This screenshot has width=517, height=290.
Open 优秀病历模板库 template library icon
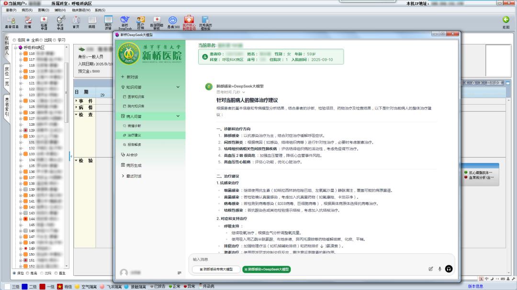pyautogui.click(x=205, y=23)
